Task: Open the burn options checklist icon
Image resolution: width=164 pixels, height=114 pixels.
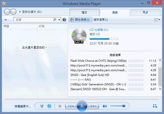Action: click(x=156, y=20)
